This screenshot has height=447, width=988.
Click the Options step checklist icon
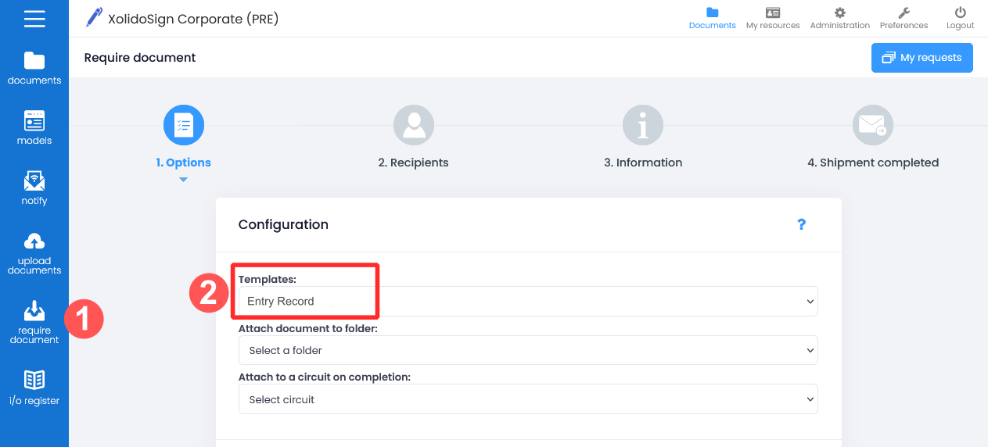[183, 125]
